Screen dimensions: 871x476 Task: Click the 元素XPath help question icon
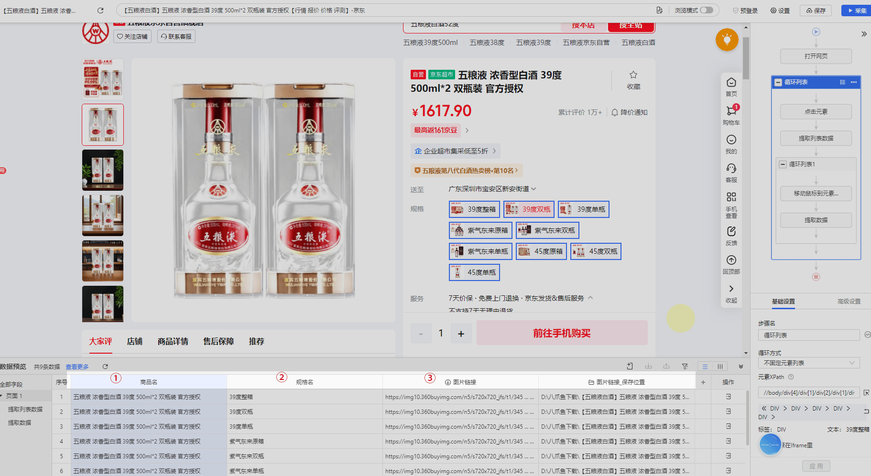tap(791, 377)
